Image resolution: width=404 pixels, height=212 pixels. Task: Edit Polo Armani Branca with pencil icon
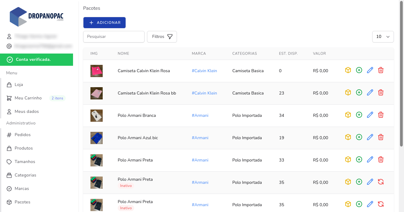click(x=370, y=115)
